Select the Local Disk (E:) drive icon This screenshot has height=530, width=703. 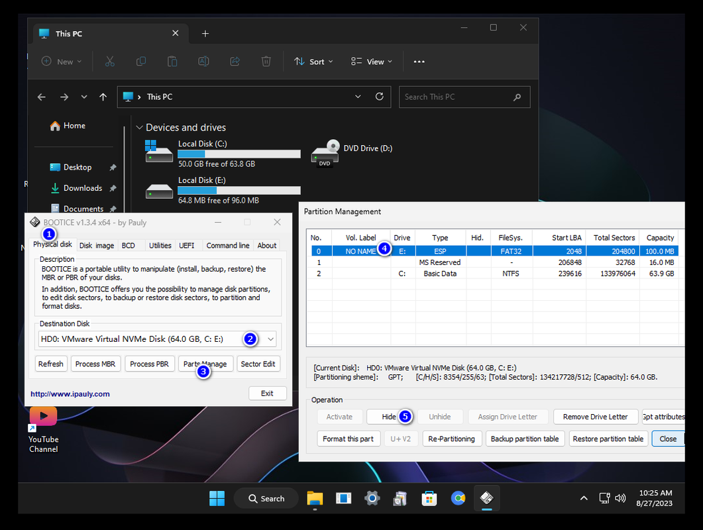pyautogui.click(x=159, y=191)
